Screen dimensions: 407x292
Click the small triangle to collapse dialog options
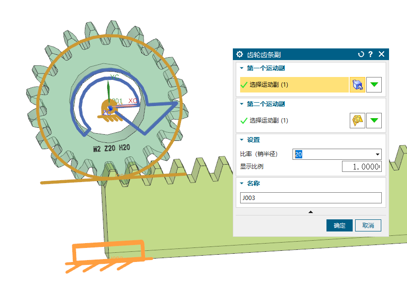(310, 212)
